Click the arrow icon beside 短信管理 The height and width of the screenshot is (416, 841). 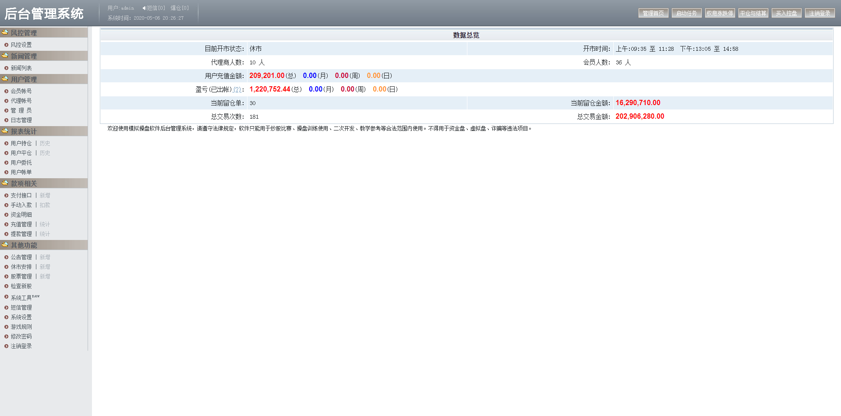coord(7,307)
